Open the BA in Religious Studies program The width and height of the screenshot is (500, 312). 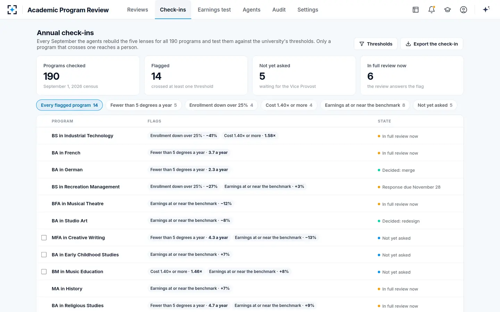pos(77,306)
